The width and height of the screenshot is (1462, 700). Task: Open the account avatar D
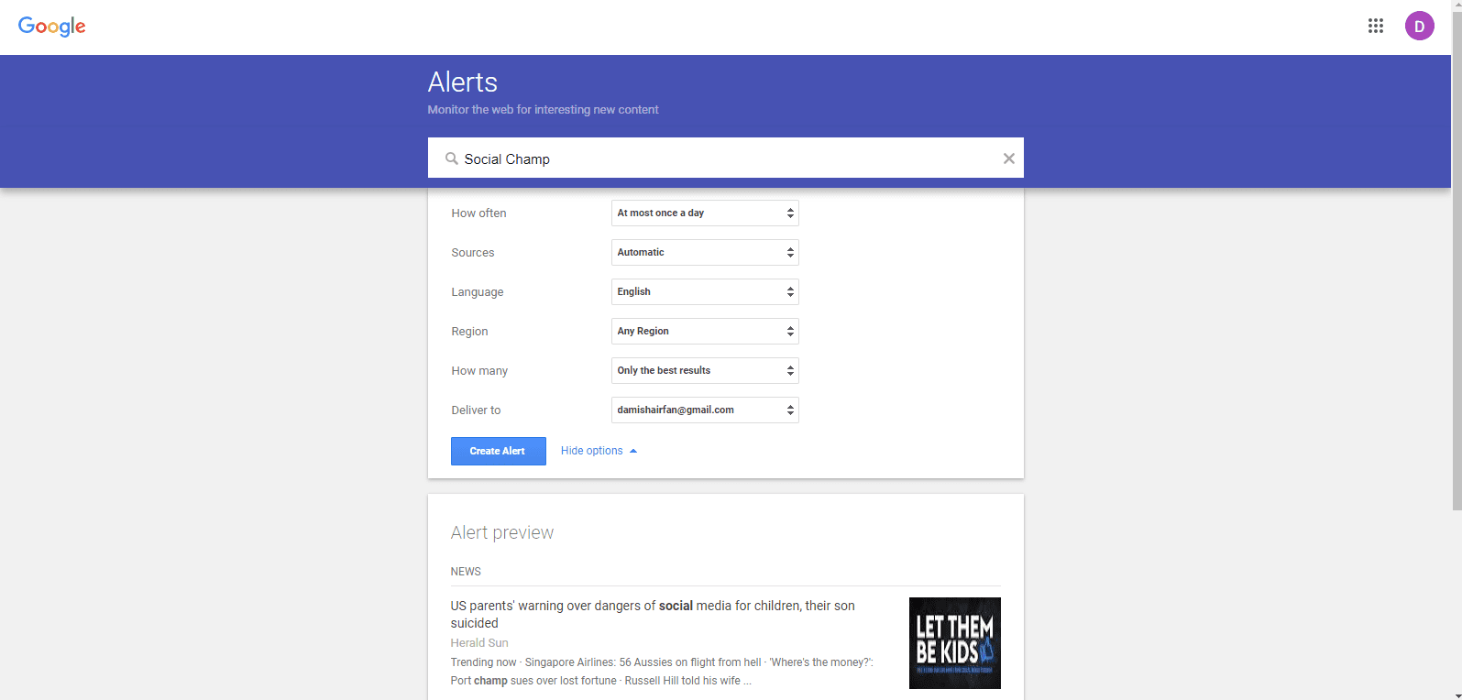point(1420,26)
